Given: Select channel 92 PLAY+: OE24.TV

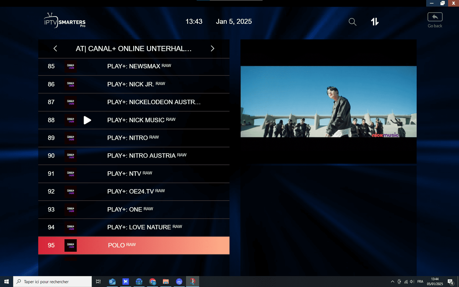Looking at the screenshot, I should point(134,192).
